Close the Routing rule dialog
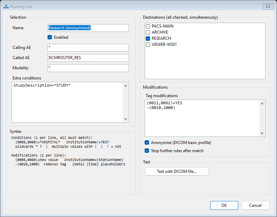Viewport: 277px width, 217px height. pos(268,6)
